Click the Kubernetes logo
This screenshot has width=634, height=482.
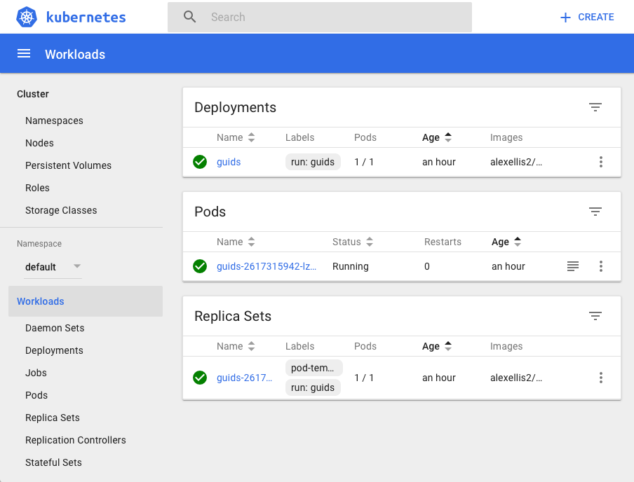25,16
